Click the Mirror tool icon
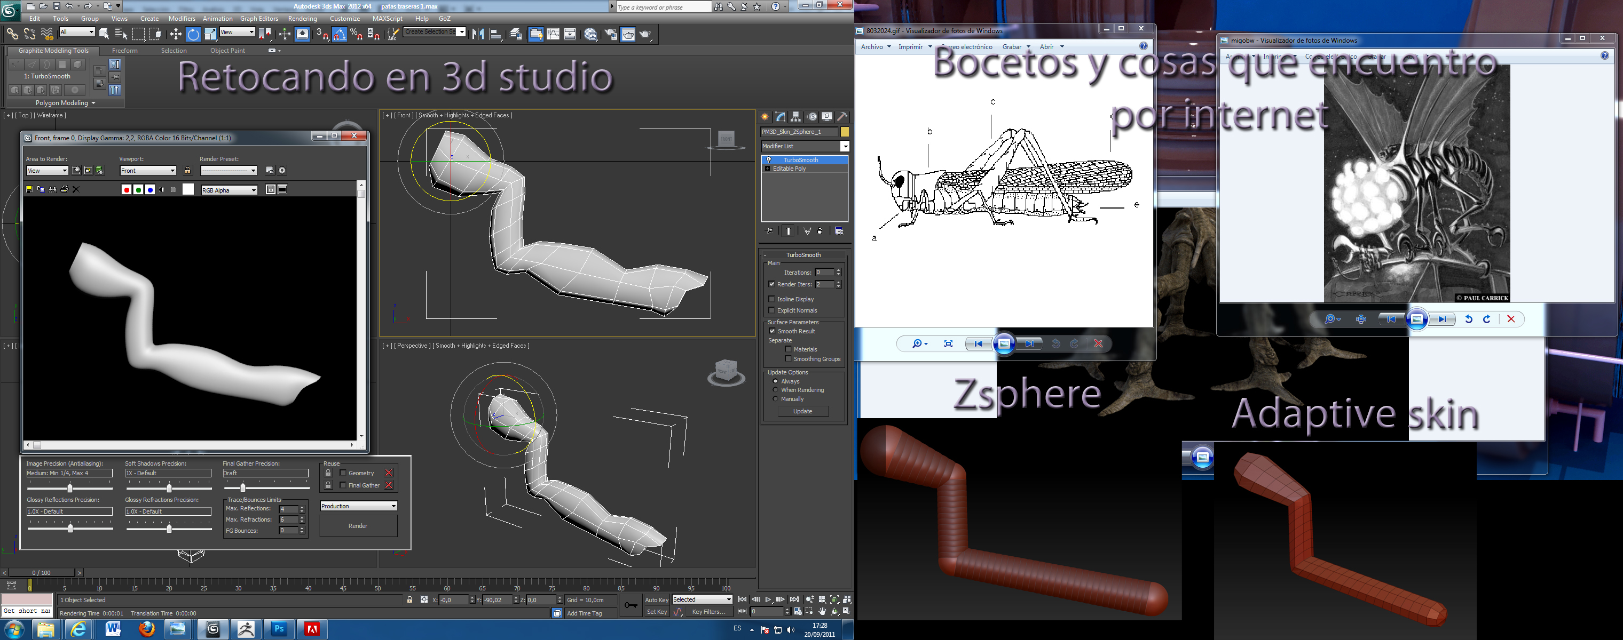Viewport: 1623px width, 640px height. (x=478, y=34)
